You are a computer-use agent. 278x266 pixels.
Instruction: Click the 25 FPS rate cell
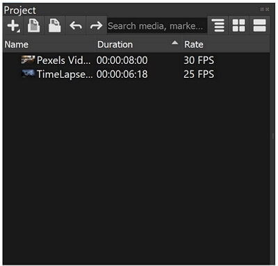click(x=199, y=74)
